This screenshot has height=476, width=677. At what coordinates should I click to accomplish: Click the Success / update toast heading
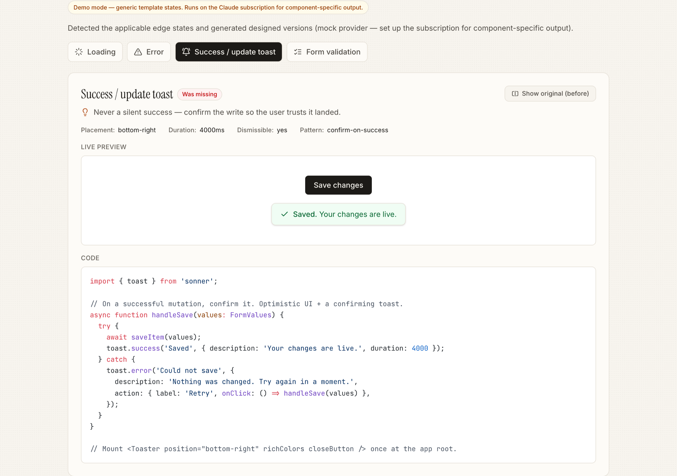coord(127,94)
